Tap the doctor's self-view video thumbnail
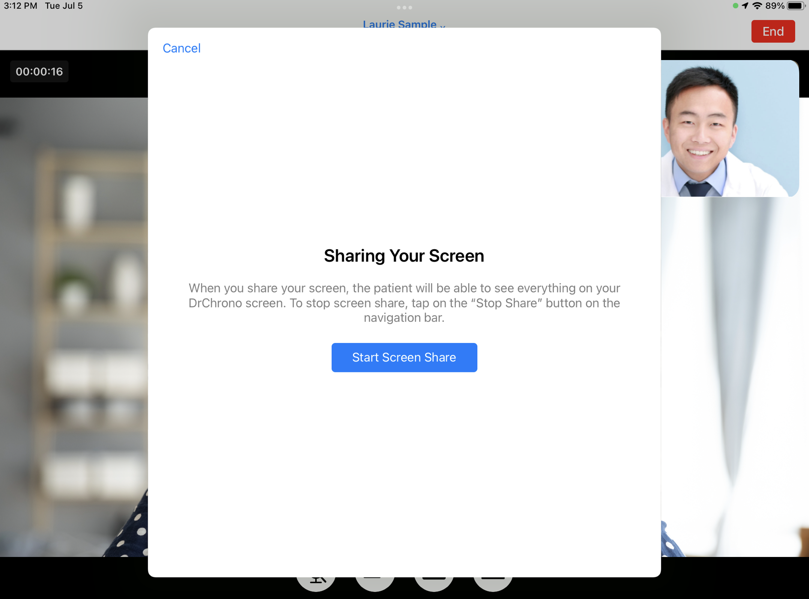 (x=729, y=128)
